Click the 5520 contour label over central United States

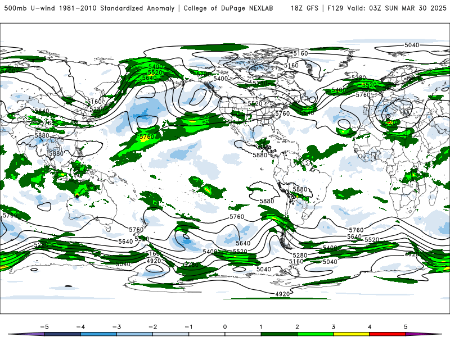click(x=255, y=103)
